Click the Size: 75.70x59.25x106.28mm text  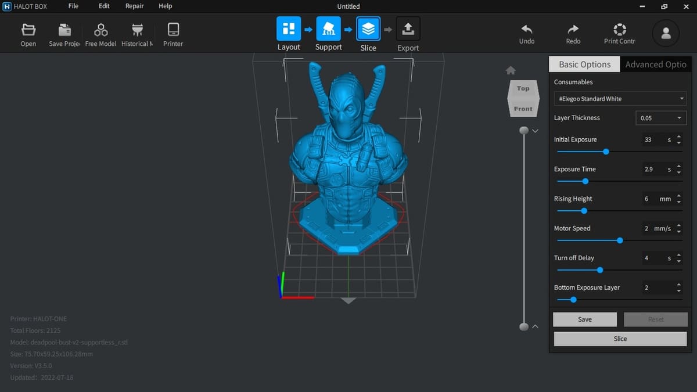[52, 354]
